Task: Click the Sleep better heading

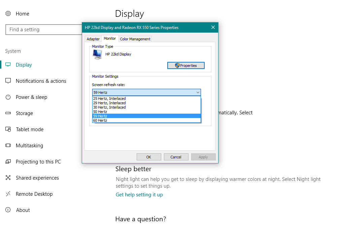Action: point(133,169)
